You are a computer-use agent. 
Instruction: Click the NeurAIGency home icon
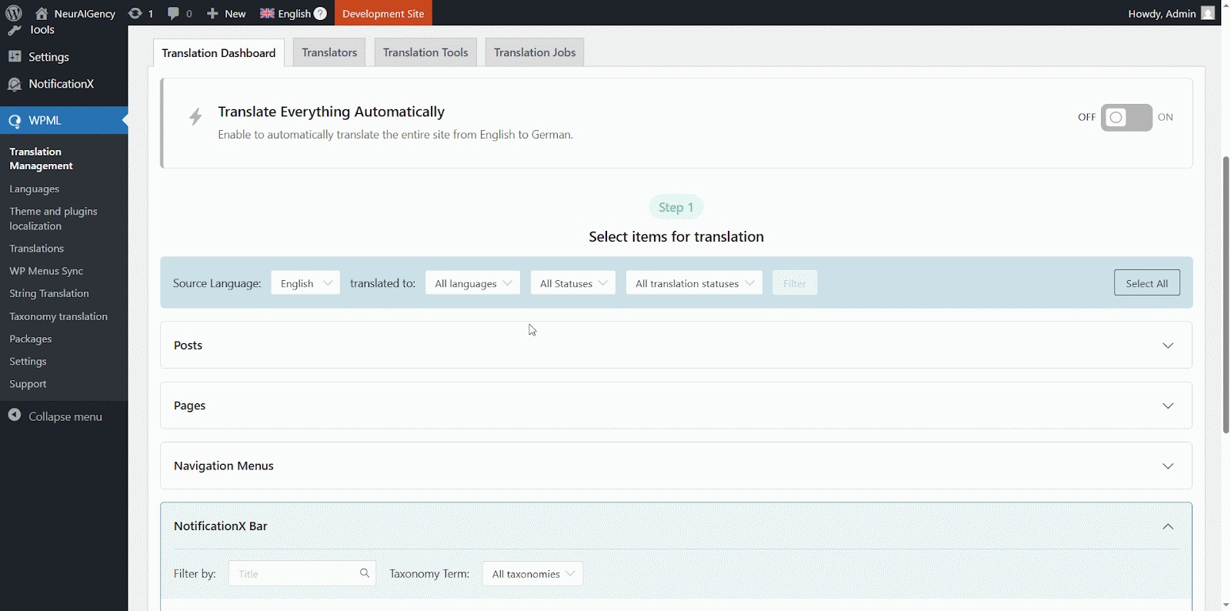pyautogui.click(x=42, y=13)
